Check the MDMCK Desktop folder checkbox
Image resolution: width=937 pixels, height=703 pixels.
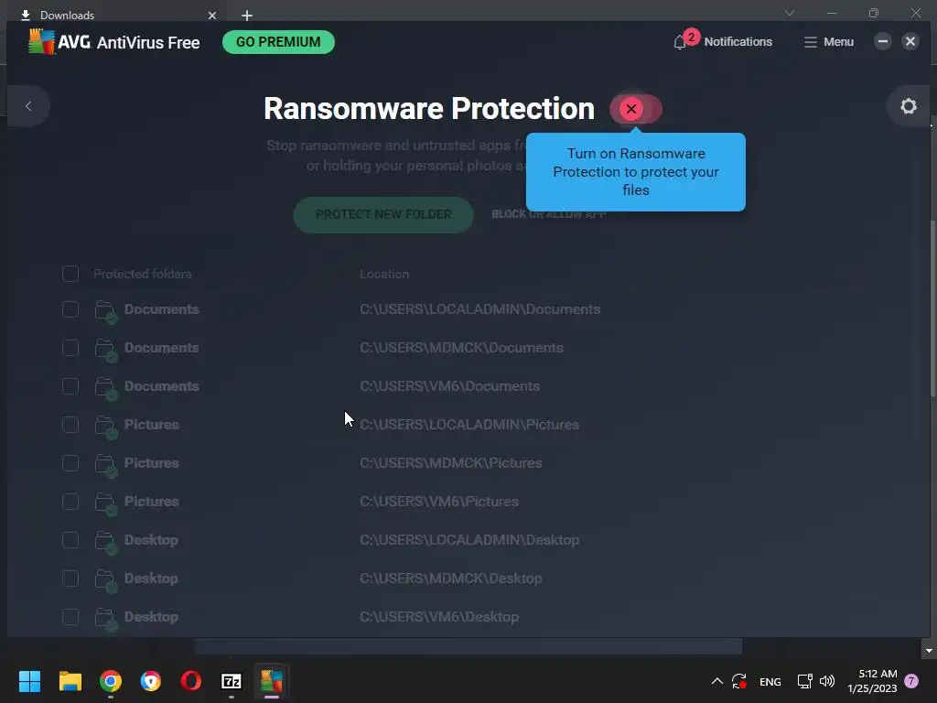pyautogui.click(x=70, y=579)
